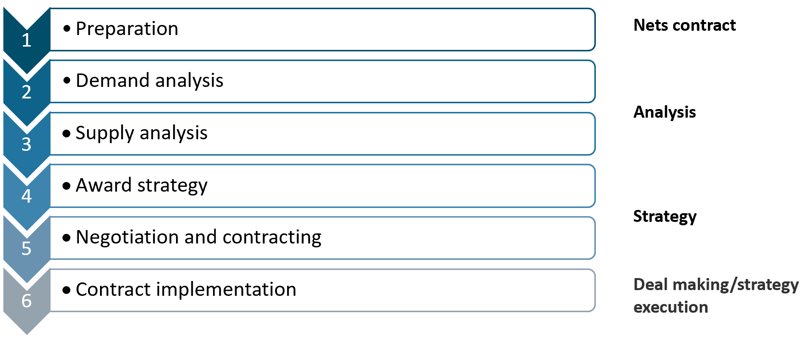Select the Award strategy box
Viewport: 806px width, 341px height.
point(323,186)
